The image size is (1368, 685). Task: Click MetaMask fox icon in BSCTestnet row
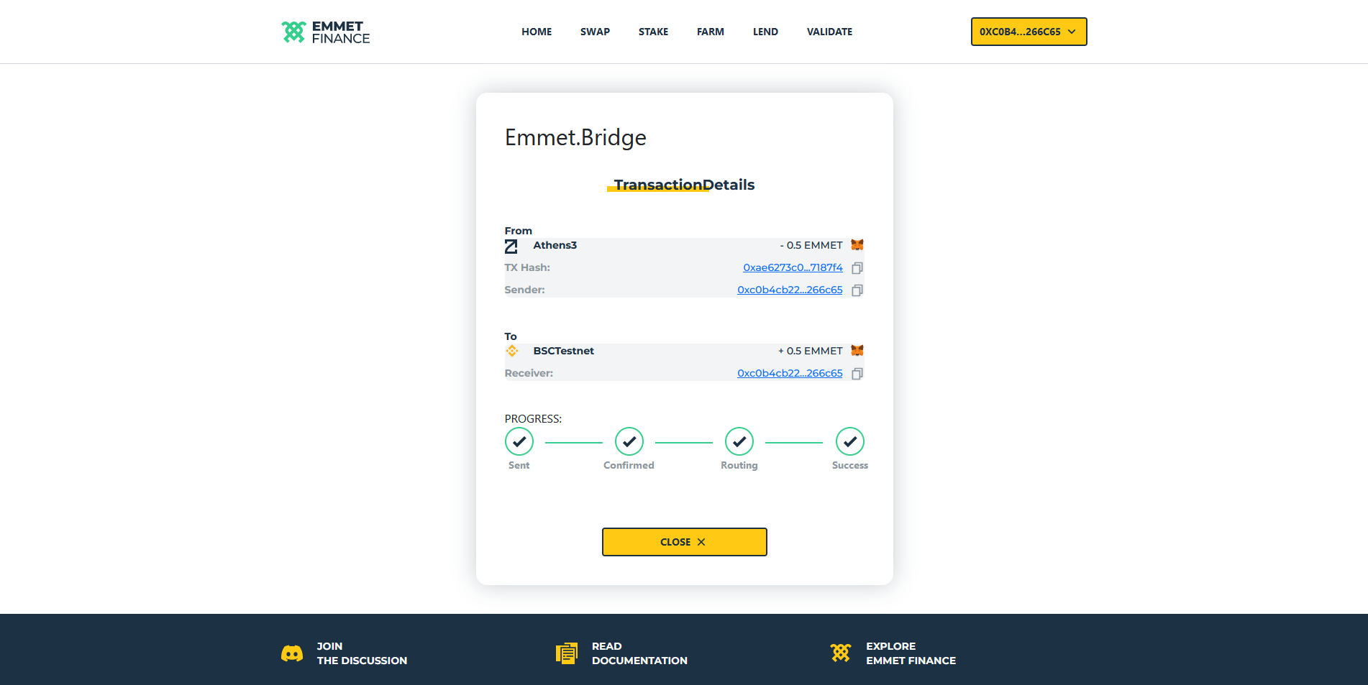click(x=857, y=351)
